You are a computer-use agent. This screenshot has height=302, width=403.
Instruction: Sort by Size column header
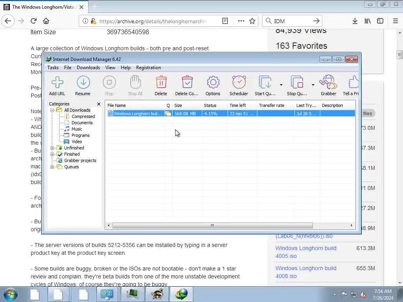[187, 105]
